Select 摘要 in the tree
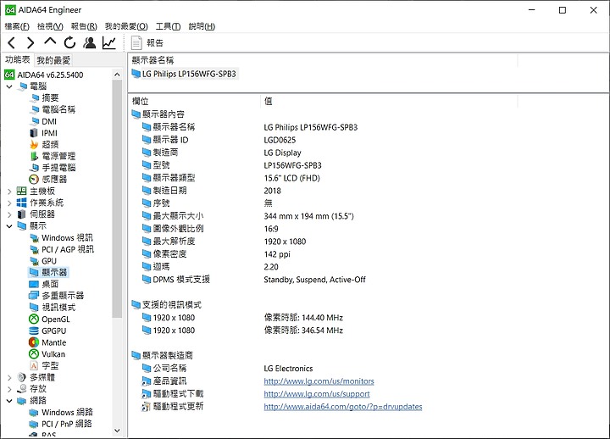610x439 pixels. pyautogui.click(x=45, y=97)
